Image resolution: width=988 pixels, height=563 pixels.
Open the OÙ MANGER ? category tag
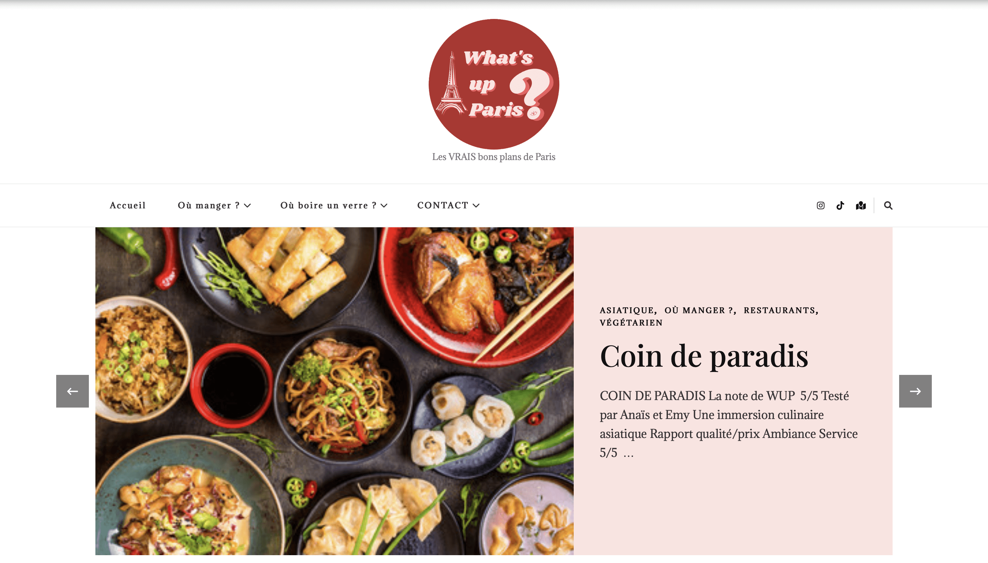pyautogui.click(x=699, y=310)
